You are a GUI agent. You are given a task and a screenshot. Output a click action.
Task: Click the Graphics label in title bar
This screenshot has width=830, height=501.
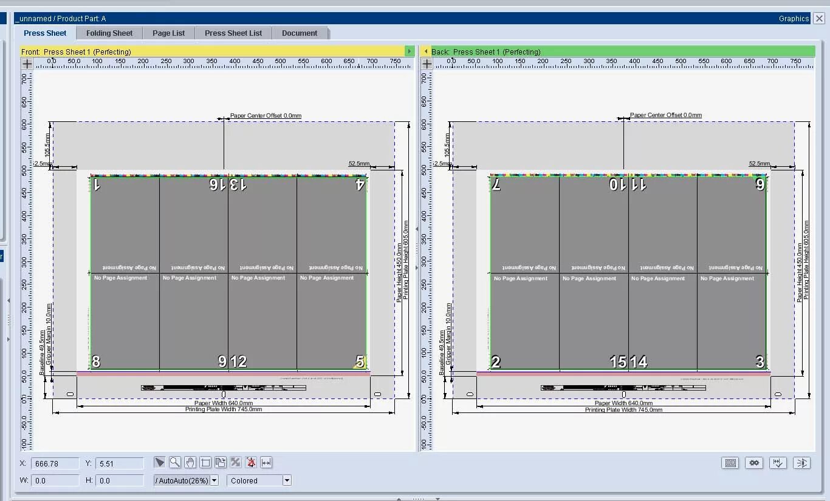(x=794, y=19)
